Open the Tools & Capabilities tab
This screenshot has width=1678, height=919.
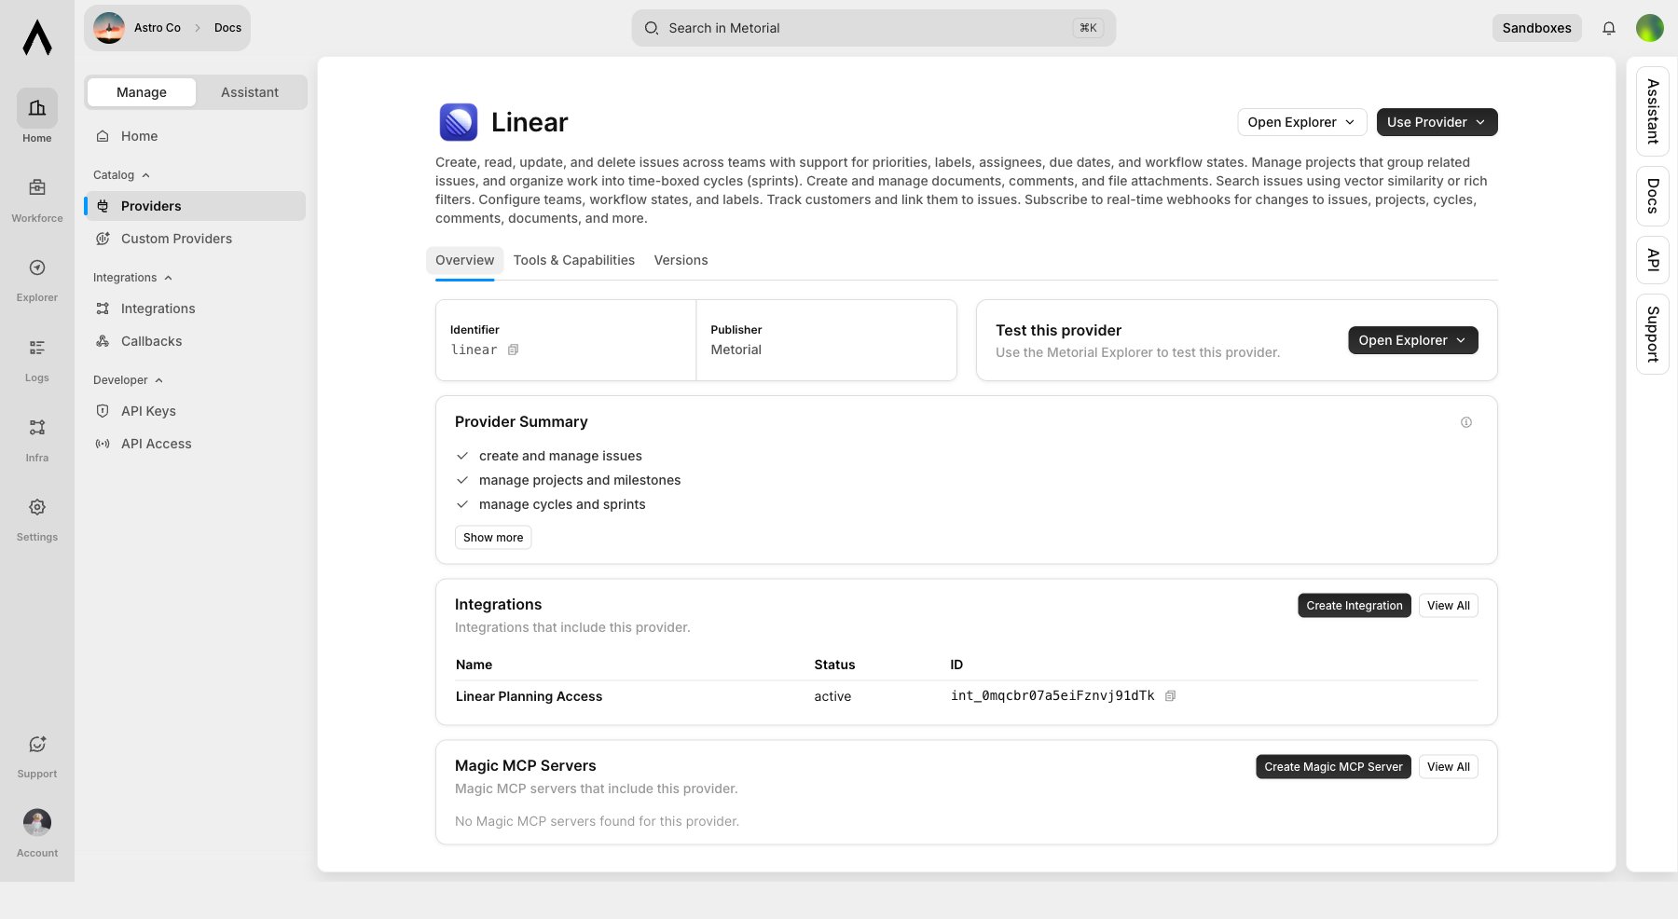(x=574, y=260)
